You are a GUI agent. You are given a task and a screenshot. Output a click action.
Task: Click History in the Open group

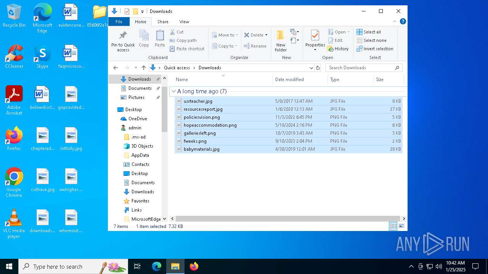click(x=338, y=49)
